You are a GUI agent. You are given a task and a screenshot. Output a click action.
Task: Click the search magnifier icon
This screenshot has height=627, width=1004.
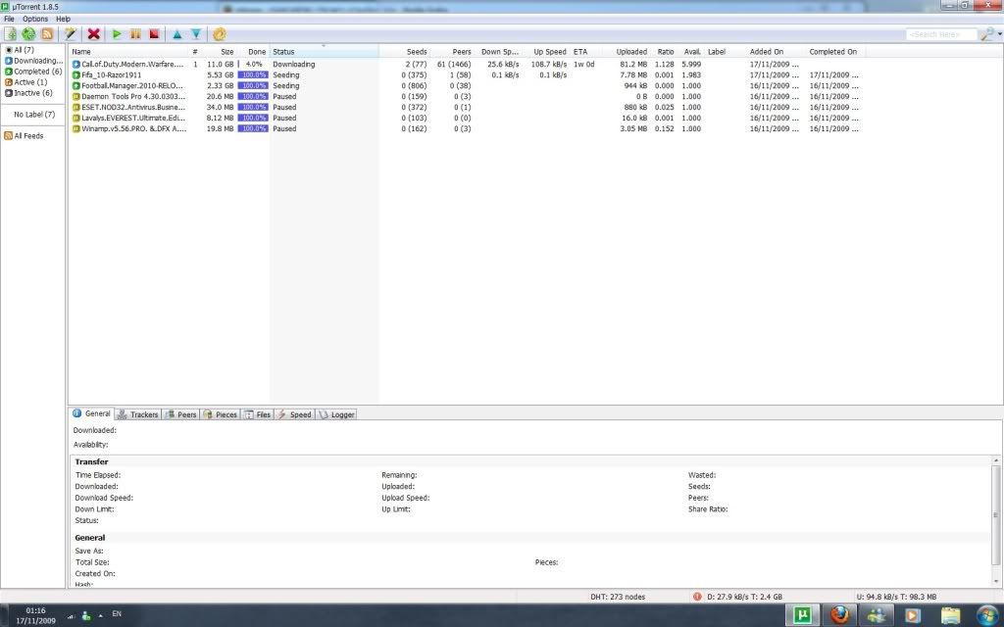(986, 34)
